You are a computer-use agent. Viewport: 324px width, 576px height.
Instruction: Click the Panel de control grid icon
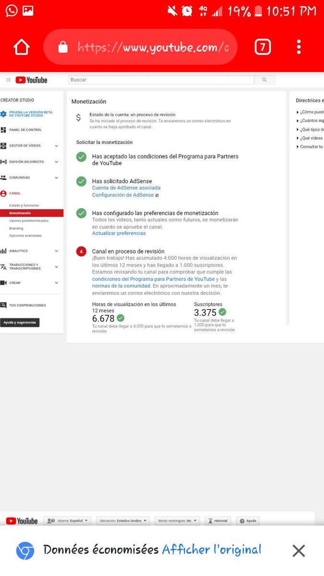[3, 130]
